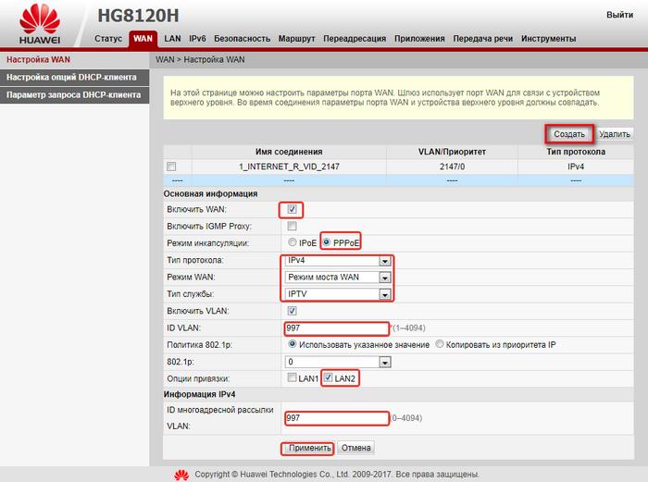Viewport: 648px width, 482px height.
Task: Choose the IPoE encapsulation mode
Action: [293, 242]
